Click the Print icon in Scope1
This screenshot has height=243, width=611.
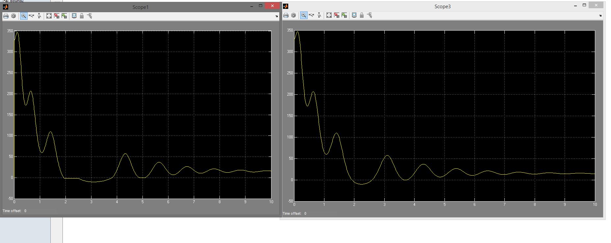[x=6, y=16]
